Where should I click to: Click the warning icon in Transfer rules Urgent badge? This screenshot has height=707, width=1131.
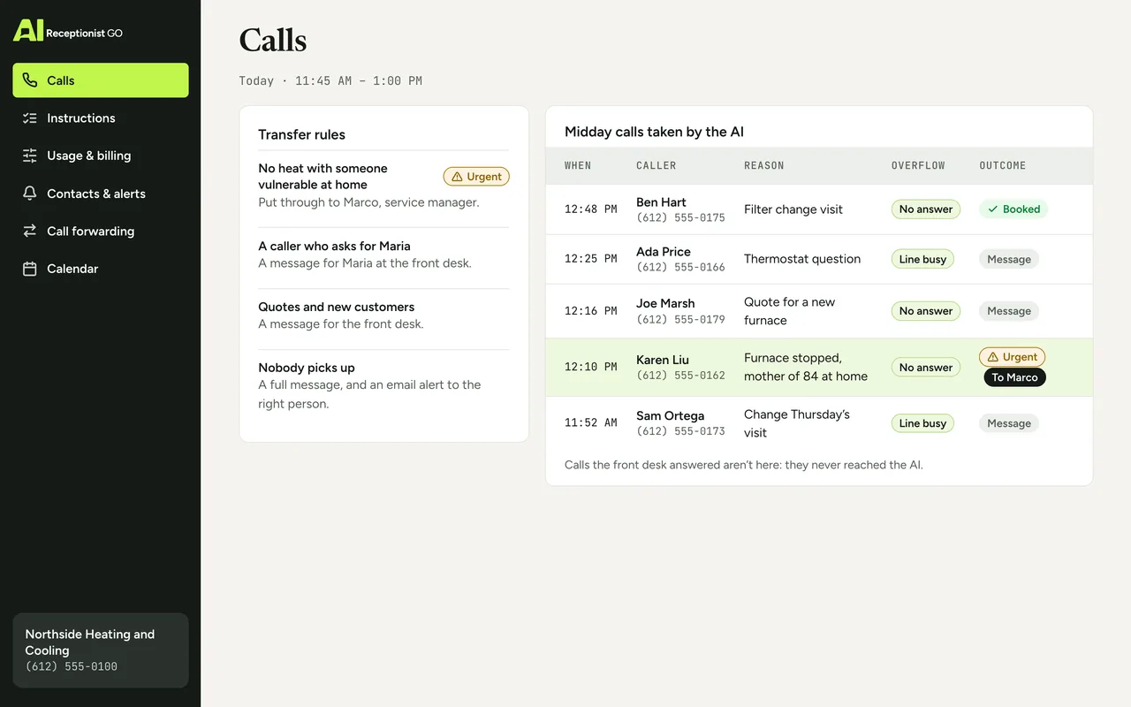(x=457, y=177)
